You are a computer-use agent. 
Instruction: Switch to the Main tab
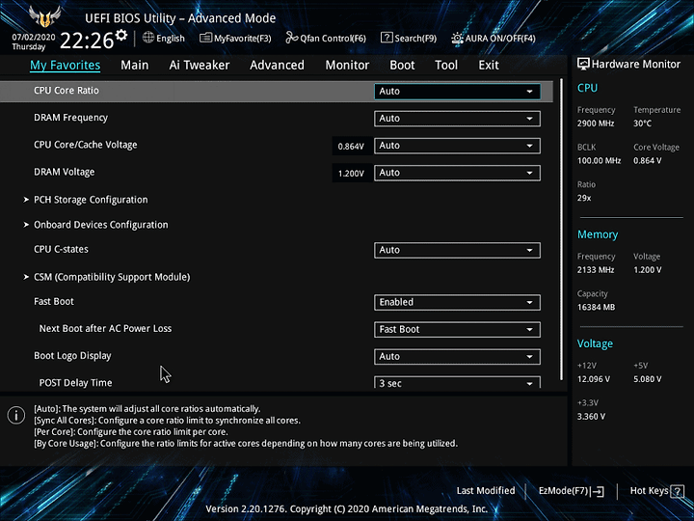(135, 66)
